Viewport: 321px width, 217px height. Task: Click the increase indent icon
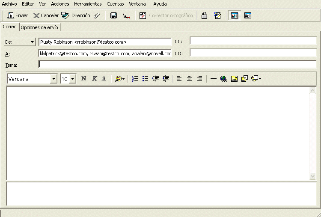166,79
